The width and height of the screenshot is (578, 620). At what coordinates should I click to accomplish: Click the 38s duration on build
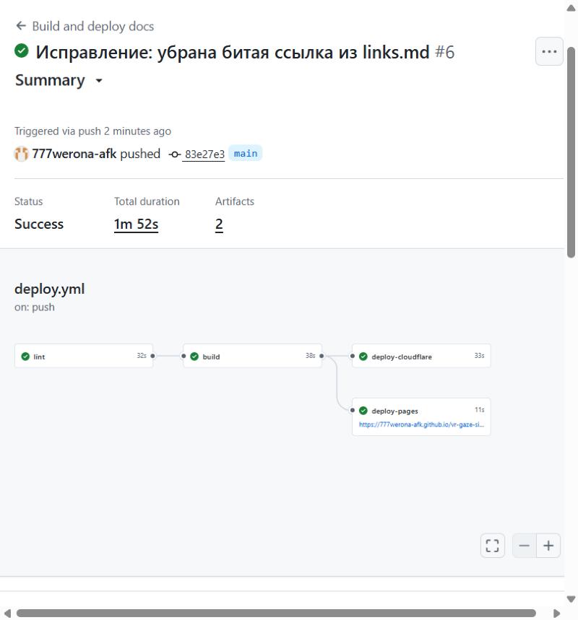(311, 356)
